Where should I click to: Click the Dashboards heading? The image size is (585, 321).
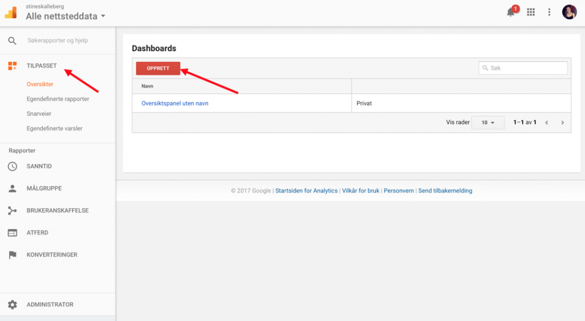click(x=154, y=48)
